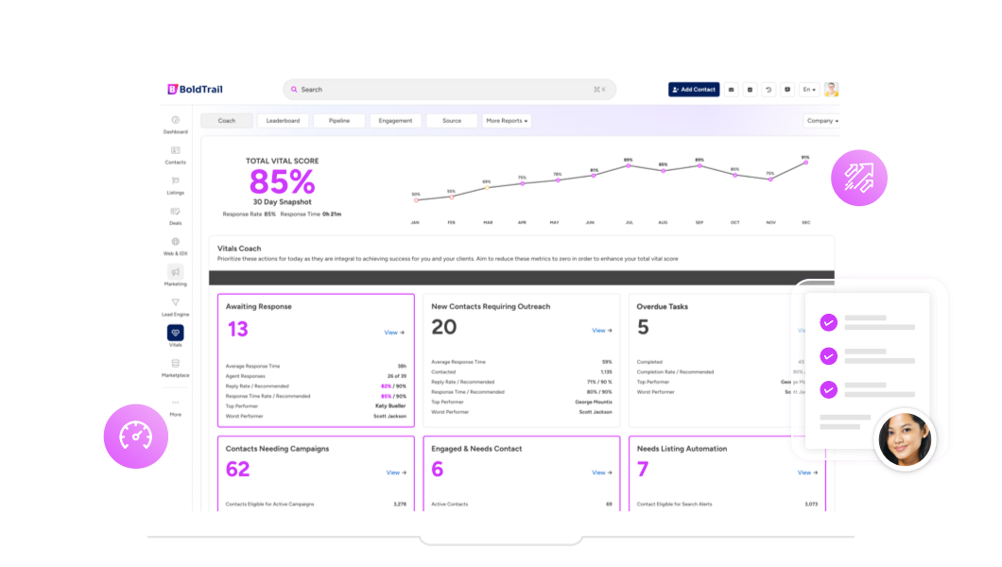
Task: Toggle first checkmark in checklist card
Action: click(828, 322)
